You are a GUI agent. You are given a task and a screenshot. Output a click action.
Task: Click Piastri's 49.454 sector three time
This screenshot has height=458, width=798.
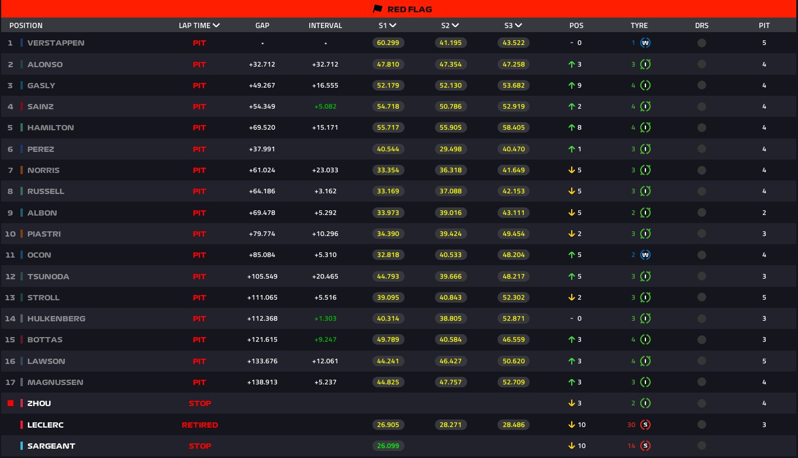pyautogui.click(x=514, y=234)
